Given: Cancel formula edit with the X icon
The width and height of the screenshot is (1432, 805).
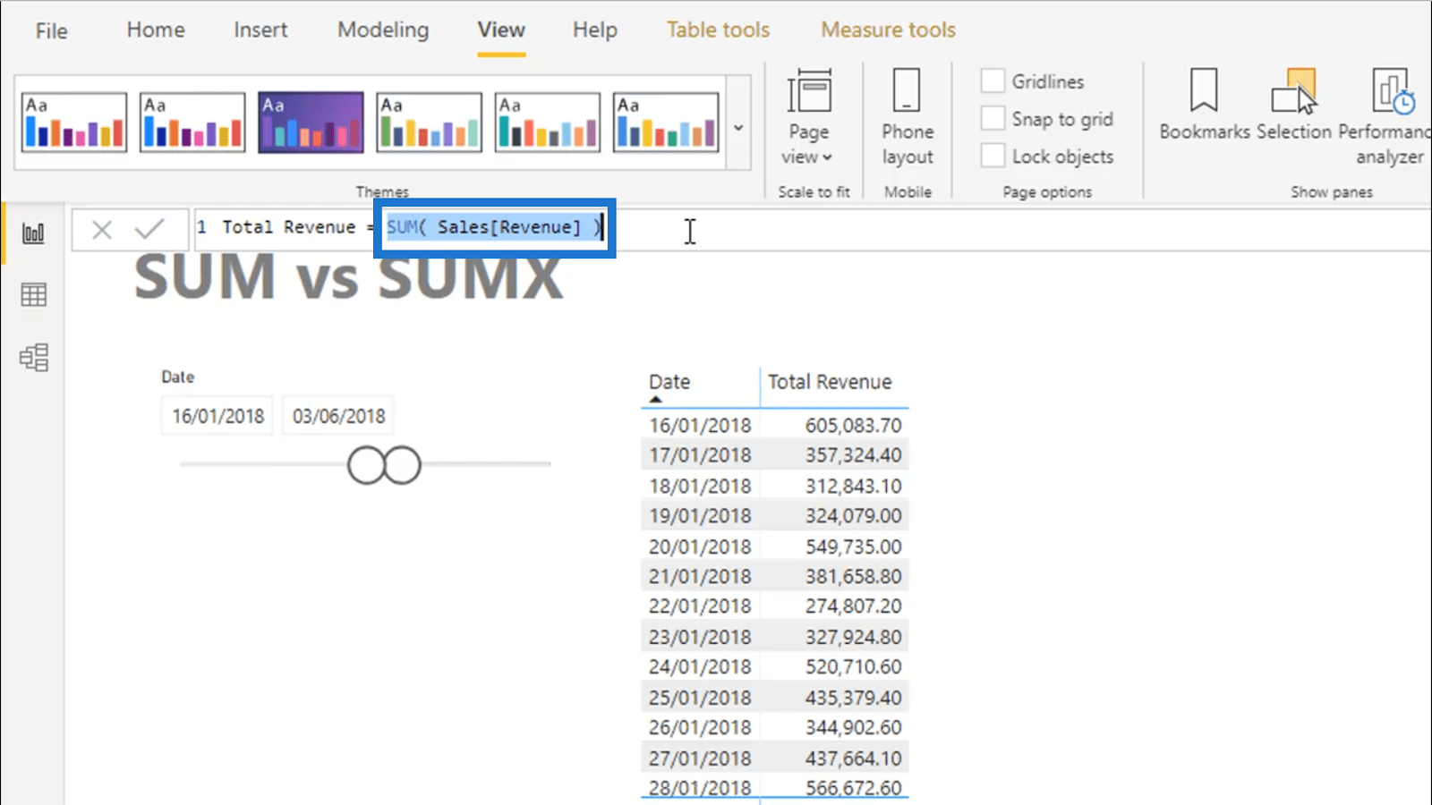Looking at the screenshot, I should point(102,230).
